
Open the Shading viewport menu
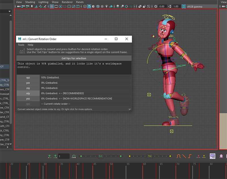pyautogui.click(x=30, y=2)
